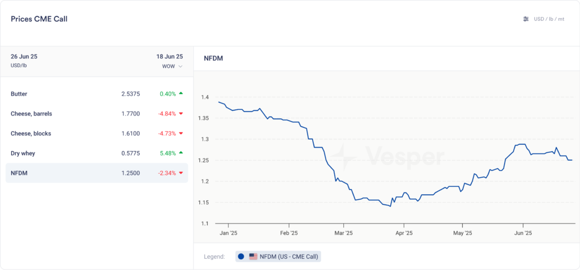Click the 18 Jun 25 comparison date
Image resolution: width=580 pixels, height=270 pixels.
click(x=169, y=57)
